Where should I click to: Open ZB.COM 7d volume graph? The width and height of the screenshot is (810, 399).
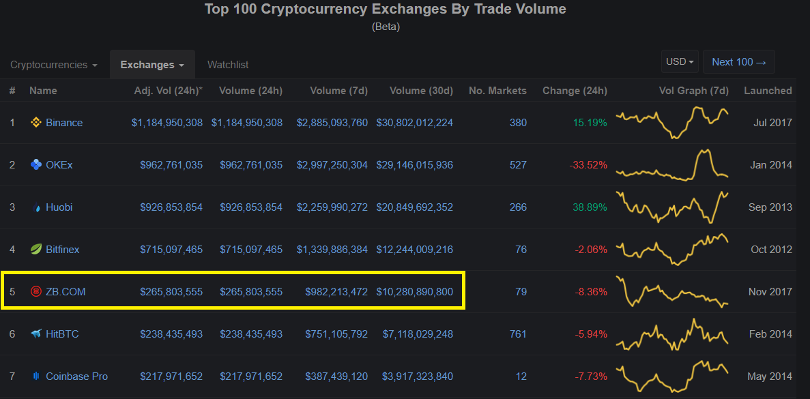pyautogui.click(x=672, y=292)
